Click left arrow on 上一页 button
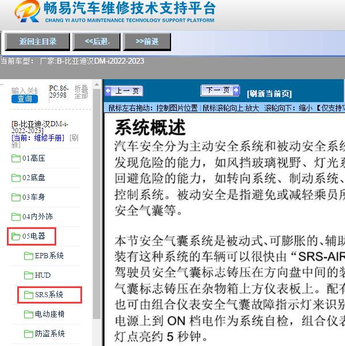345x346 pixels. 108,91
